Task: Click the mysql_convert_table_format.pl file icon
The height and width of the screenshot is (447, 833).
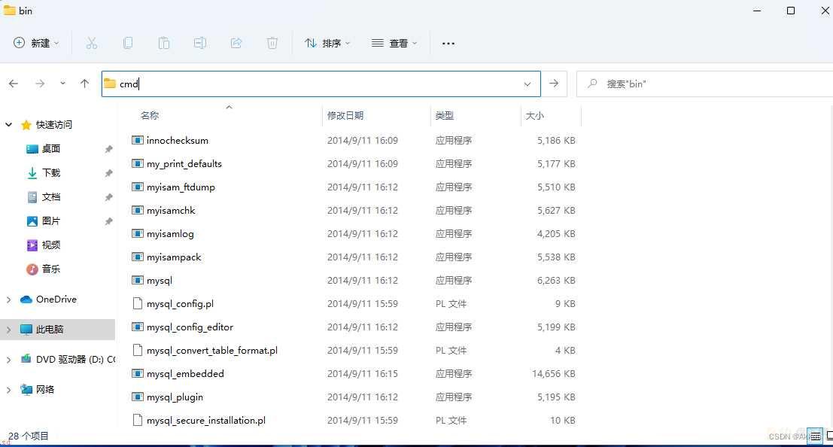Action: tap(138, 350)
